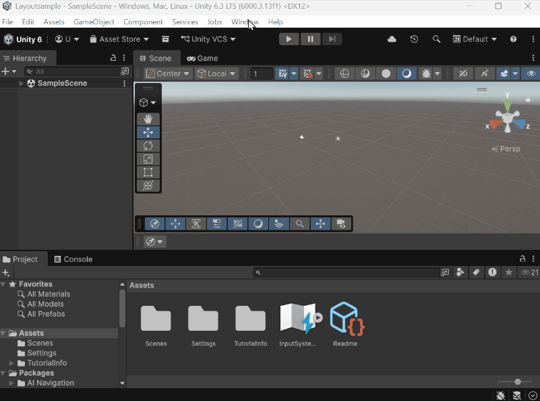Open the GameObject menu
Viewport: 540px width, 401px height.
tap(94, 22)
